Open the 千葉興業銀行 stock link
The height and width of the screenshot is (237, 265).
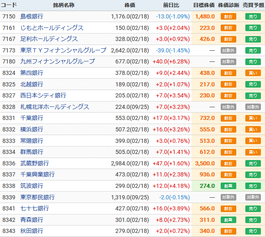tap(37, 175)
